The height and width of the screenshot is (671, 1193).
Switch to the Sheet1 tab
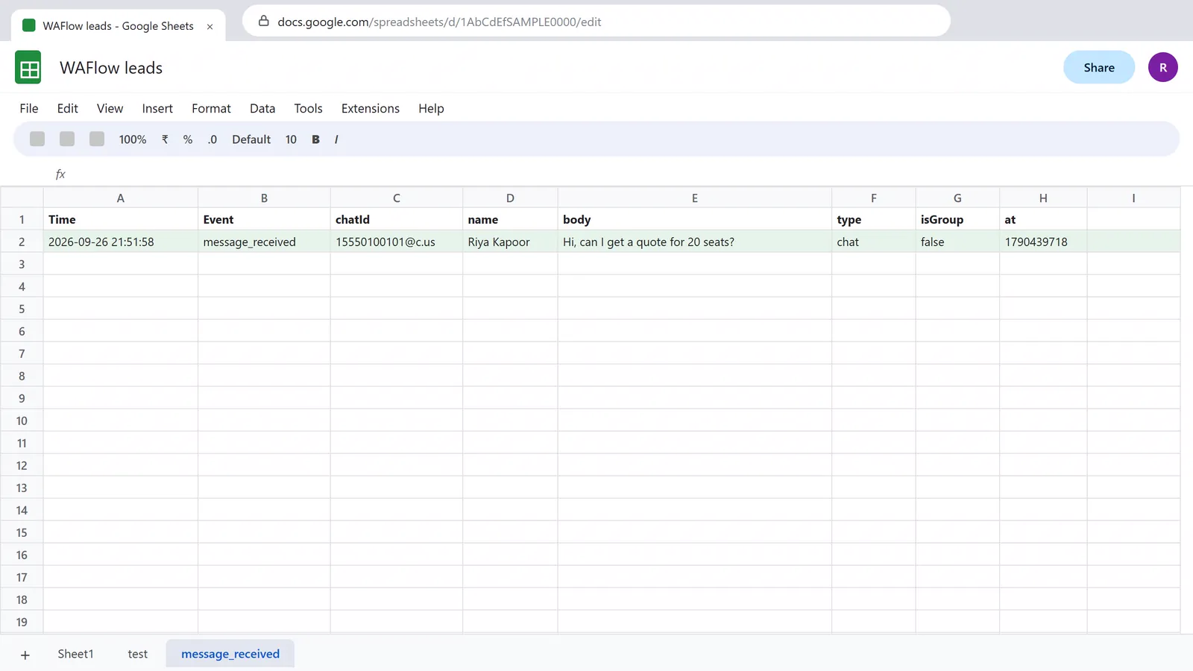[x=75, y=654]
